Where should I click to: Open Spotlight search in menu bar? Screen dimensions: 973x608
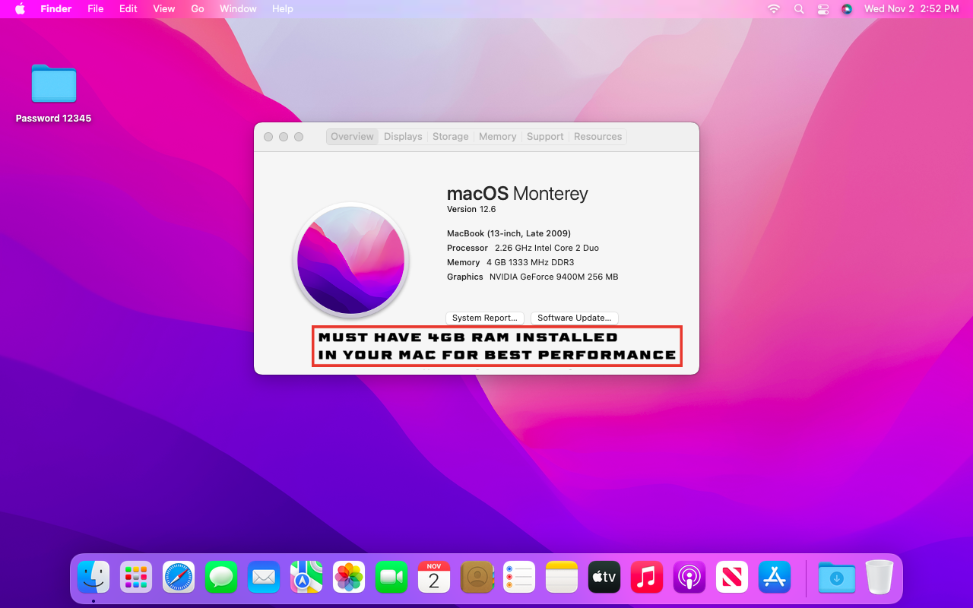[x=799, y=8]
